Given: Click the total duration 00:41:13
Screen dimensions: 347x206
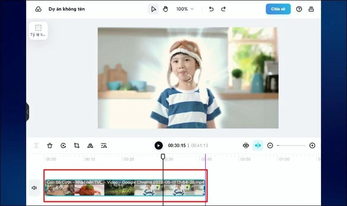Looking at the screenshot, I should [x=200, y=145].
